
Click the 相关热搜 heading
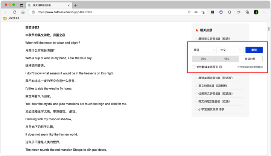click(x=206, y=30)
